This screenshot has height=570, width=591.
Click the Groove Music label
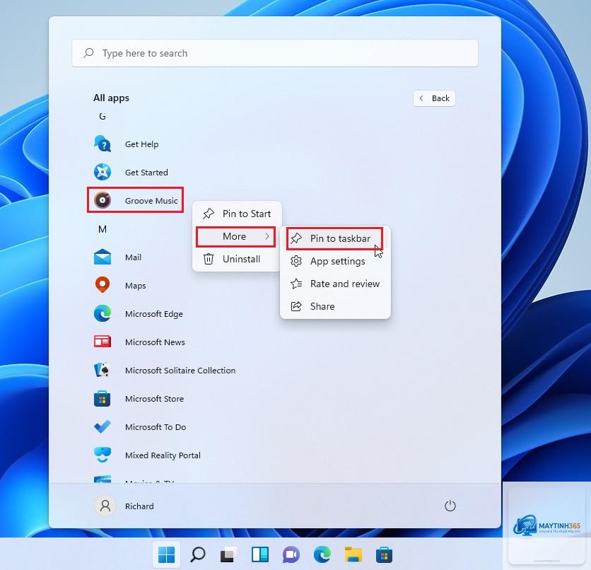click(x=151, y=201)
